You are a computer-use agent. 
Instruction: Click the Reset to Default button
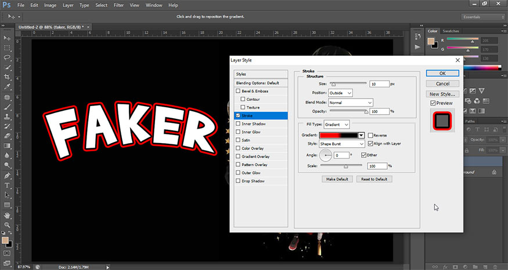374,179
